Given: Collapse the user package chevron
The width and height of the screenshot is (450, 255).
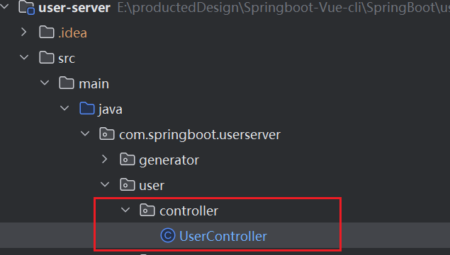Looking at the screenshot, I should pos(105,184).
